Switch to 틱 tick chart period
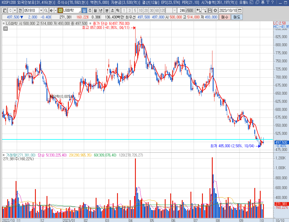Image resolution: width=289 pixels, height=222 pixels. tap(118, 10)
